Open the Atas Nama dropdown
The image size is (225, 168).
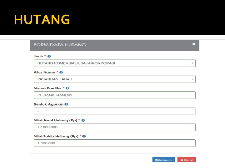pos(115,79)
